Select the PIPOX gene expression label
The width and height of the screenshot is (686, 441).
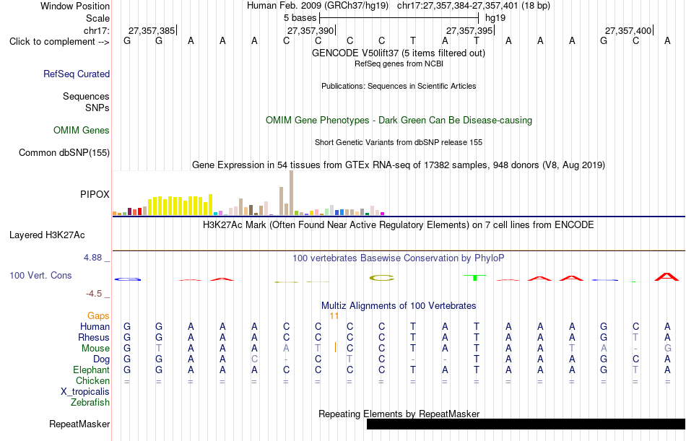pos(95,194)
